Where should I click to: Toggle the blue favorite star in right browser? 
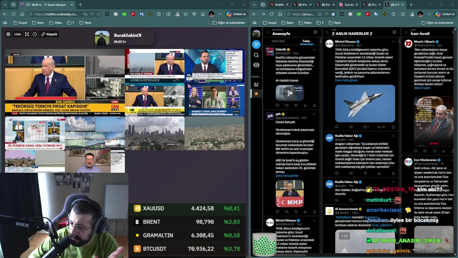pyautogui.click(x=333, y=14)
